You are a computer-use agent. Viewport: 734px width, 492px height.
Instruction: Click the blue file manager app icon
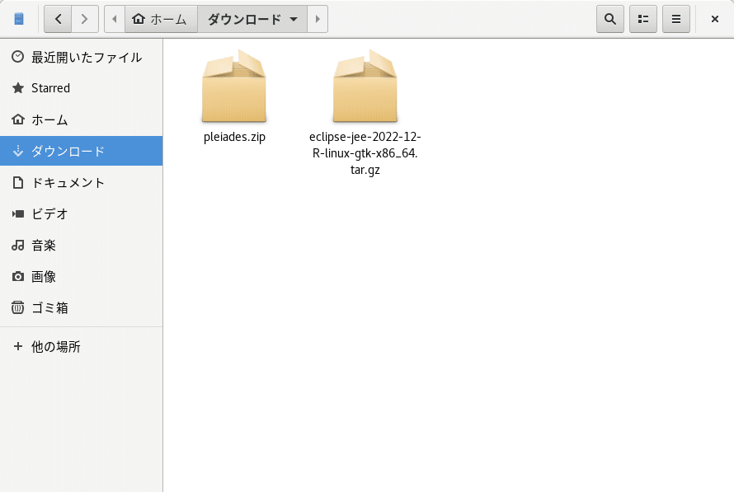pyautogui.click(x=19, y=19)
